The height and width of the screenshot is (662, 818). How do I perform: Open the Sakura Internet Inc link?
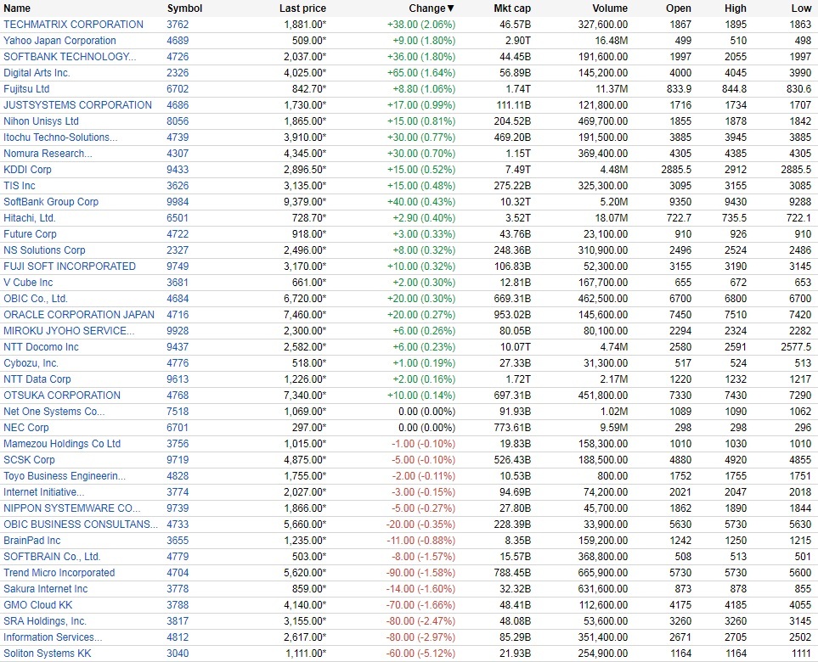click(x=46, y=590)
